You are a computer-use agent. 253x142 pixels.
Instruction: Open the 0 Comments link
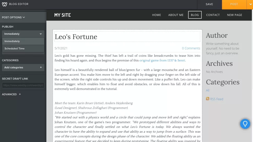[191, 48]
